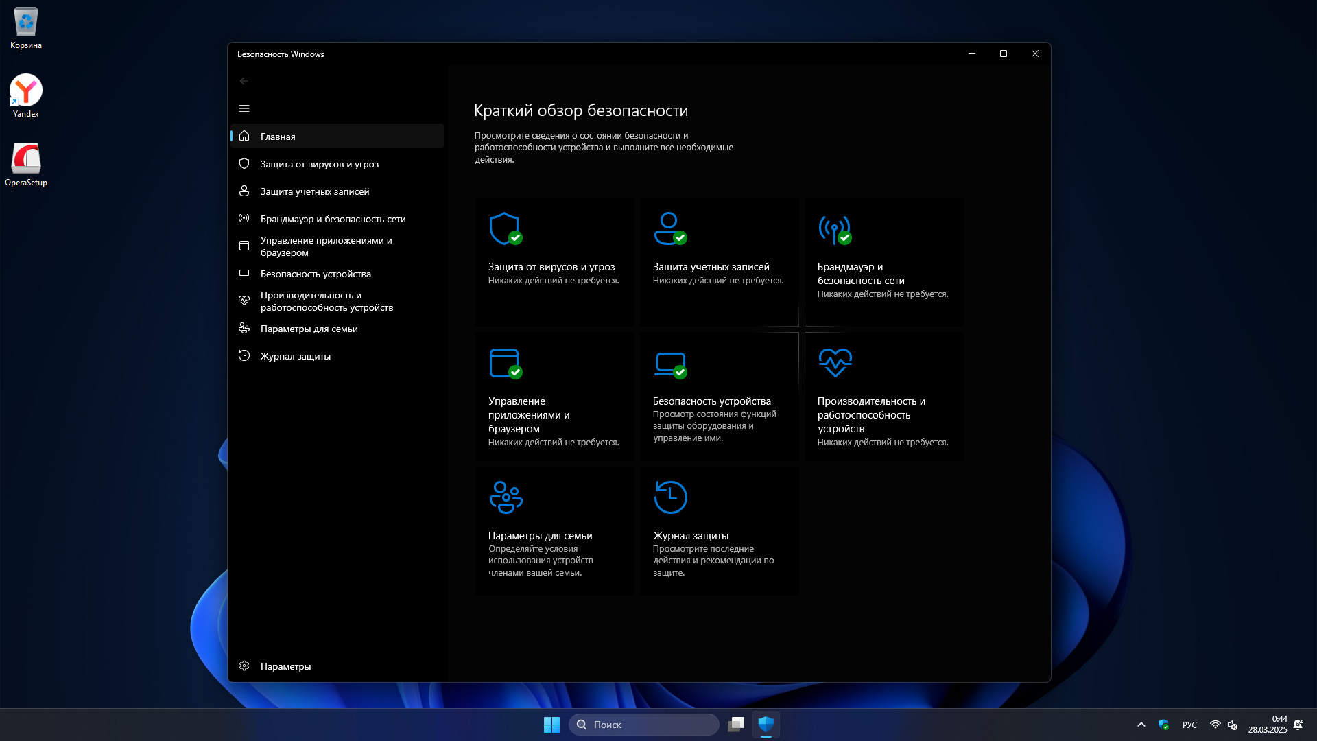The height and width of the screenshot is (741, 1317).
Task: Click the Windows Security tray shield icon
Action: (x=1163, y=725)
